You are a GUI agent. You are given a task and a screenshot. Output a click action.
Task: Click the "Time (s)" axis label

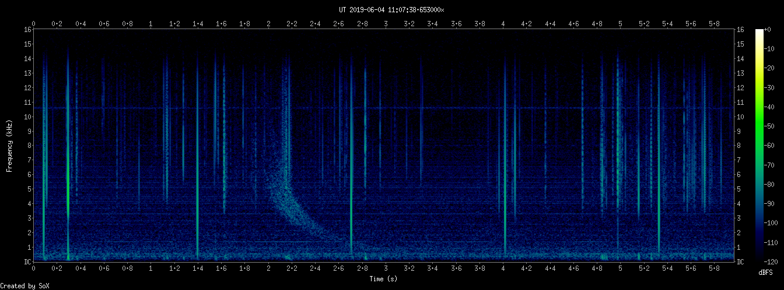point(384,279)
